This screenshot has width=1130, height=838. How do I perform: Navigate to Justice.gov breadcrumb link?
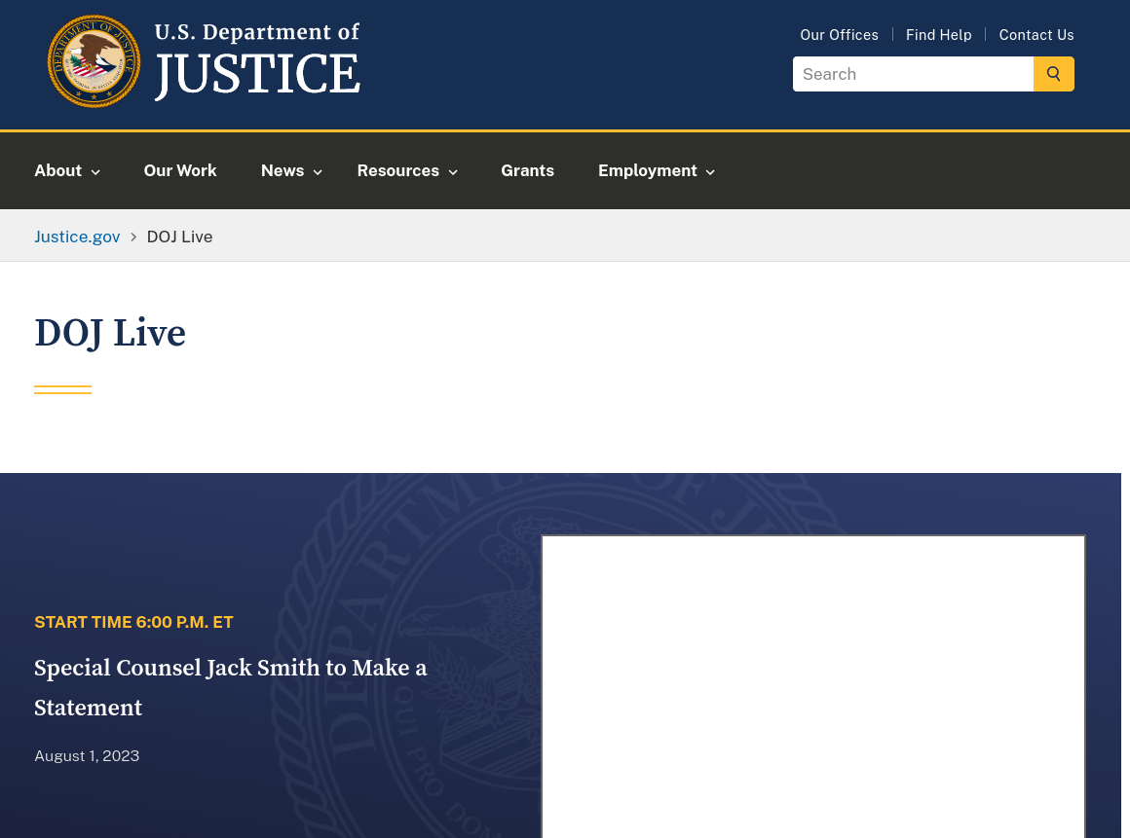pos(77,237)
